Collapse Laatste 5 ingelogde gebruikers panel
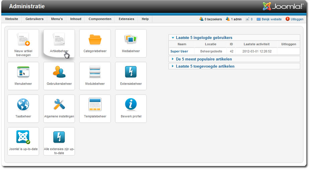 pos(234,37)
